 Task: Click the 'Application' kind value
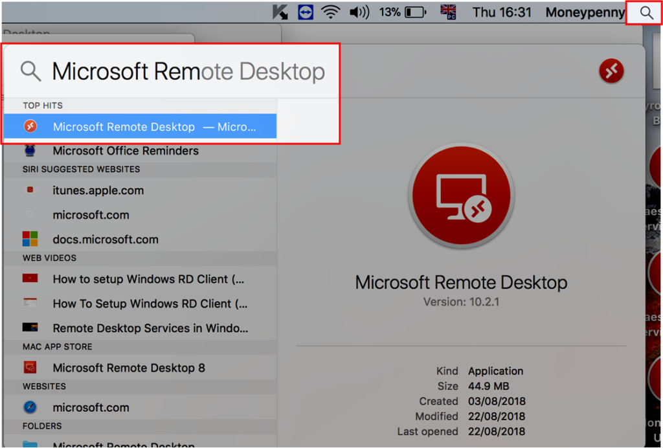pos(495,371)
